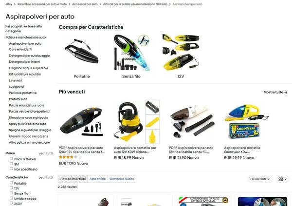Open the Senza filo vacuum category image
The image size is (292, 206).
pos(131,53)
